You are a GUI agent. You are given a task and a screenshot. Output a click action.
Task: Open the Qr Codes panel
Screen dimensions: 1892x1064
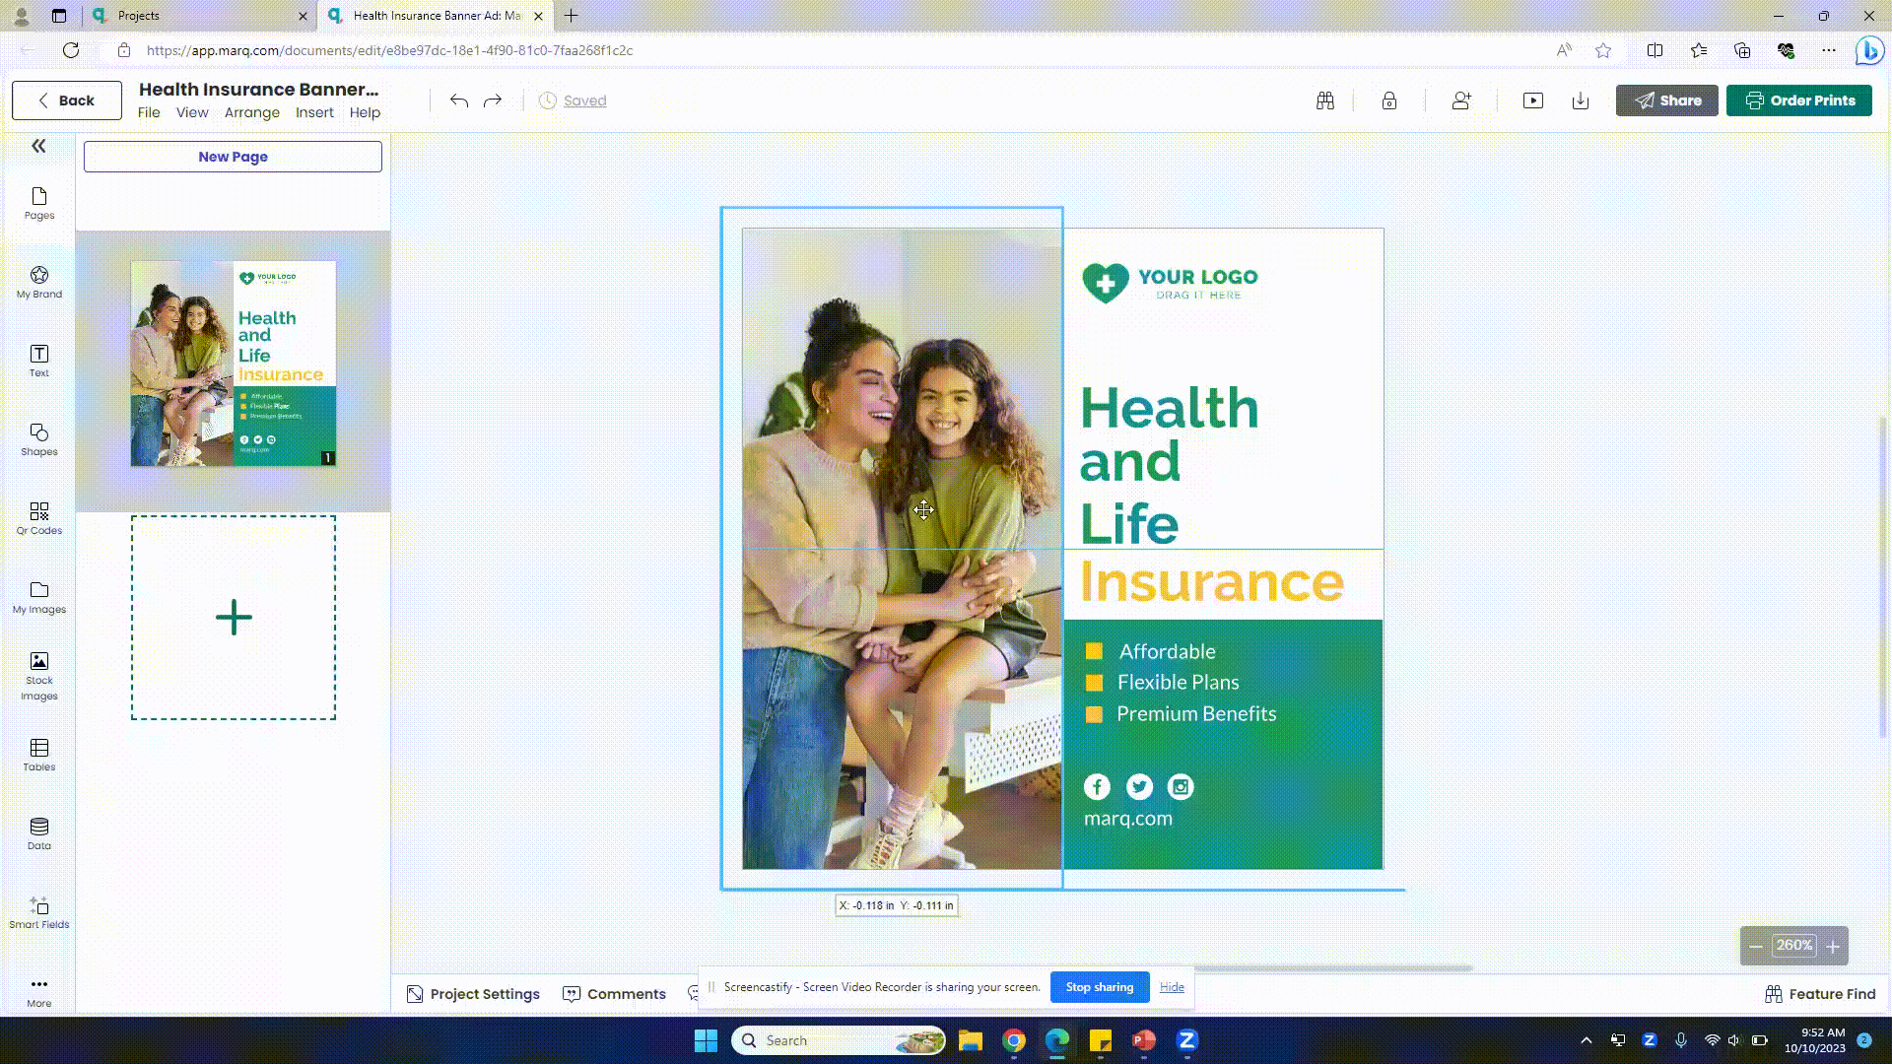39,519
